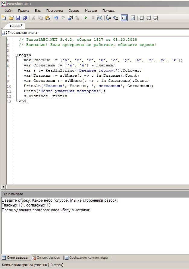The height and width of the screenshot is (269, 189).
Task: Collapse the begin block fold marker
Action: coord(17,55)
